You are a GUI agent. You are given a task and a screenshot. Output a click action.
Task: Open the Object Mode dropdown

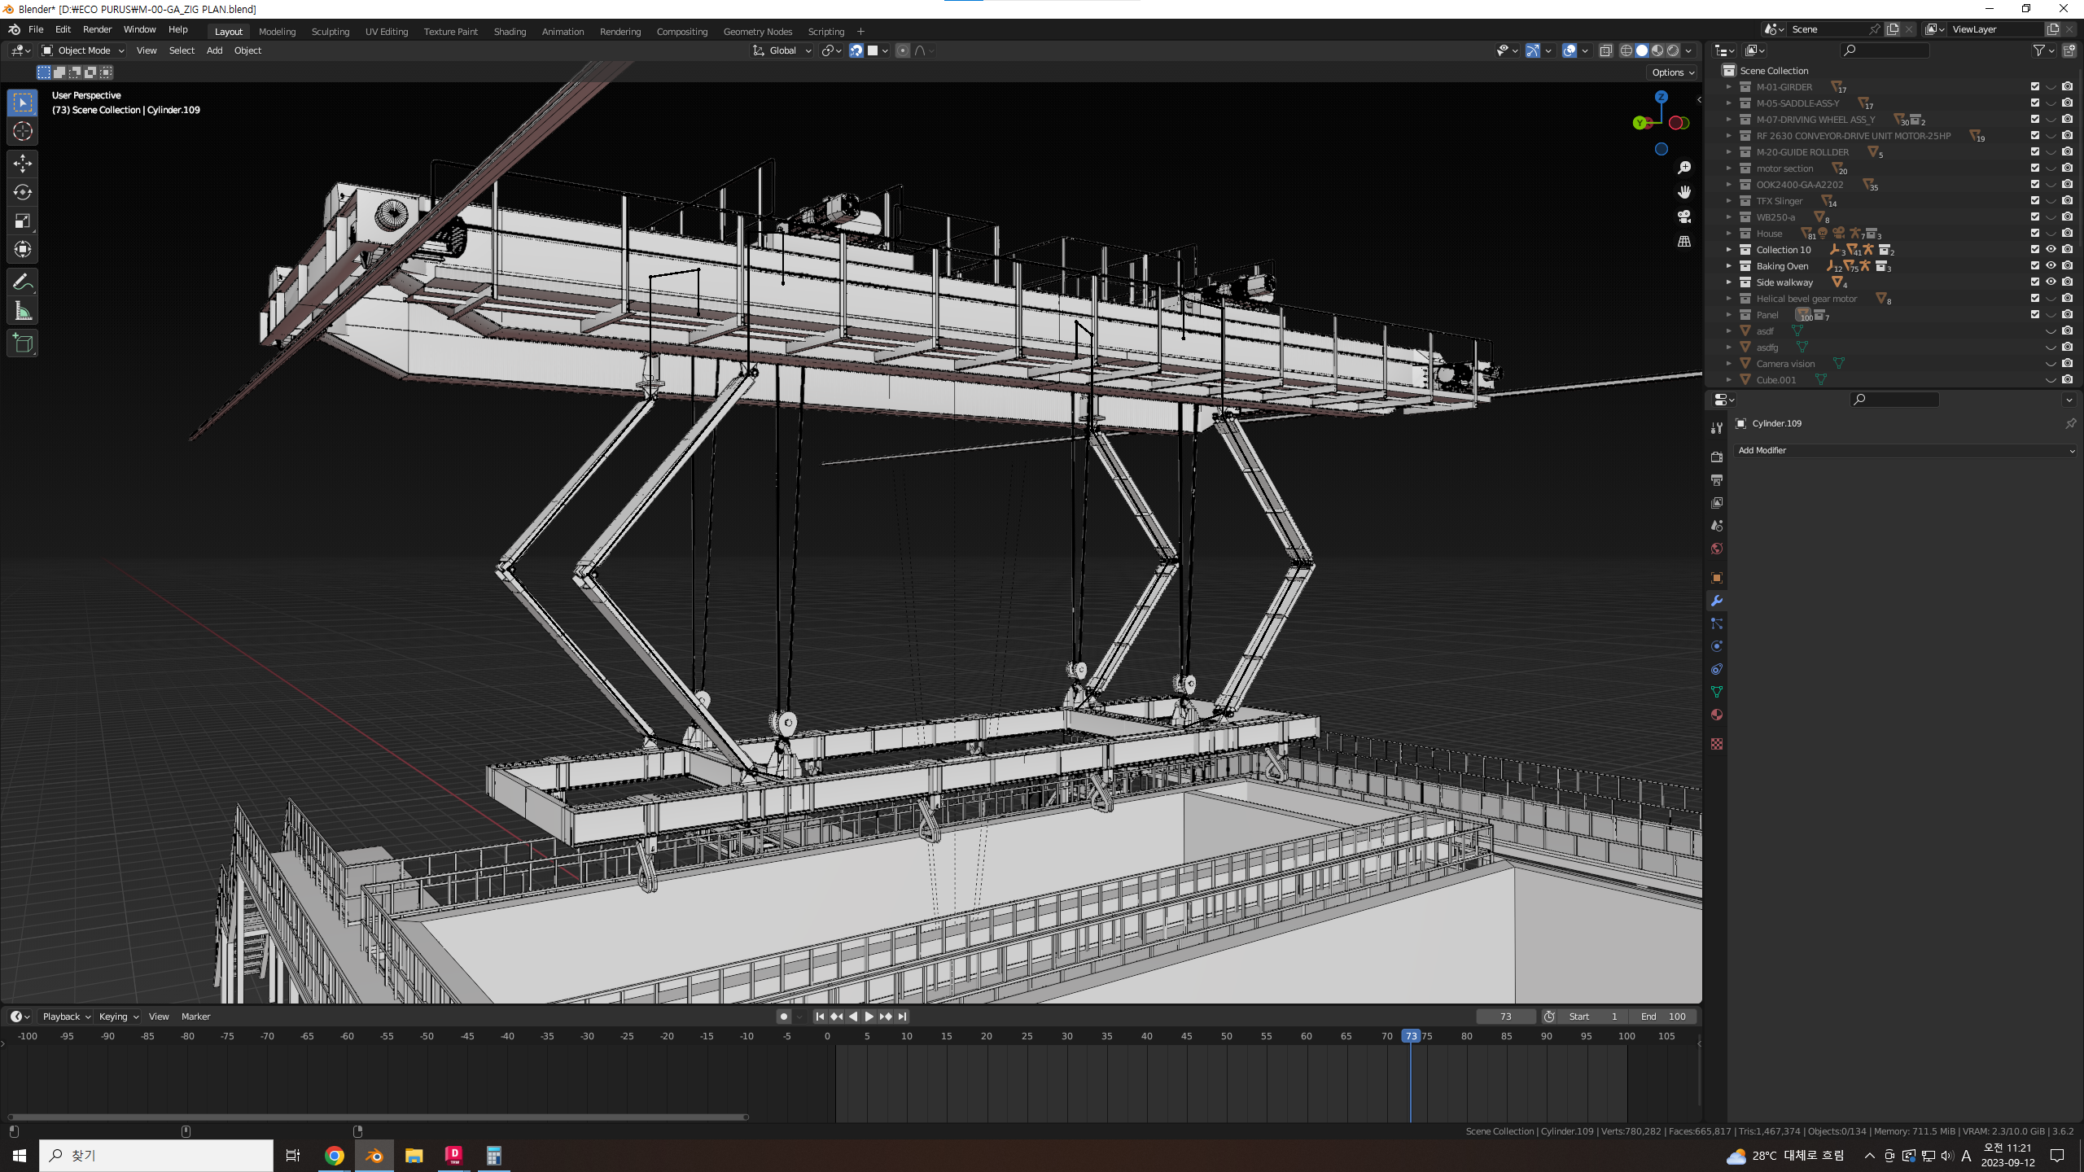[x=83, y=50]
